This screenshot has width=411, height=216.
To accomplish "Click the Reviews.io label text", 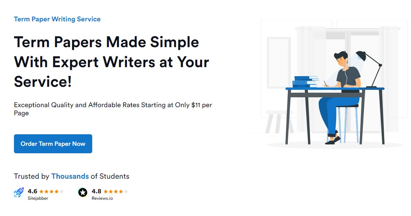I will click(102, 198).
